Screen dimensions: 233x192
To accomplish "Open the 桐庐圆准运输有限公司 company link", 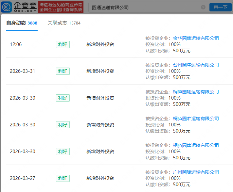I will (196, 119).
